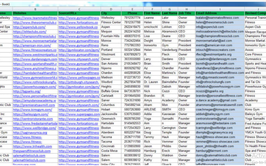Select column C header
The width and height of the screenshot is (266, 166).
coord(79,9)
